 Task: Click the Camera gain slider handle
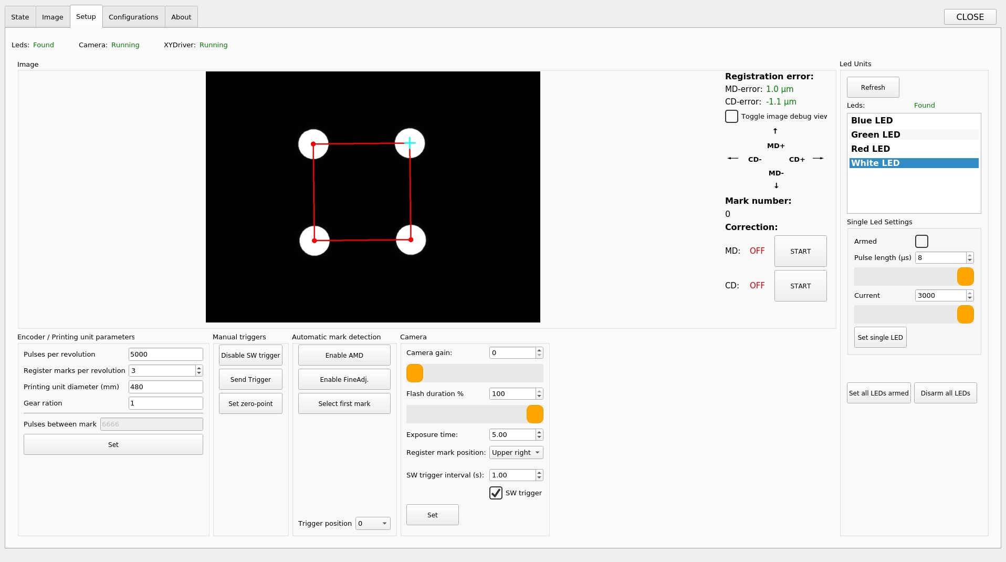click(415, 373)
